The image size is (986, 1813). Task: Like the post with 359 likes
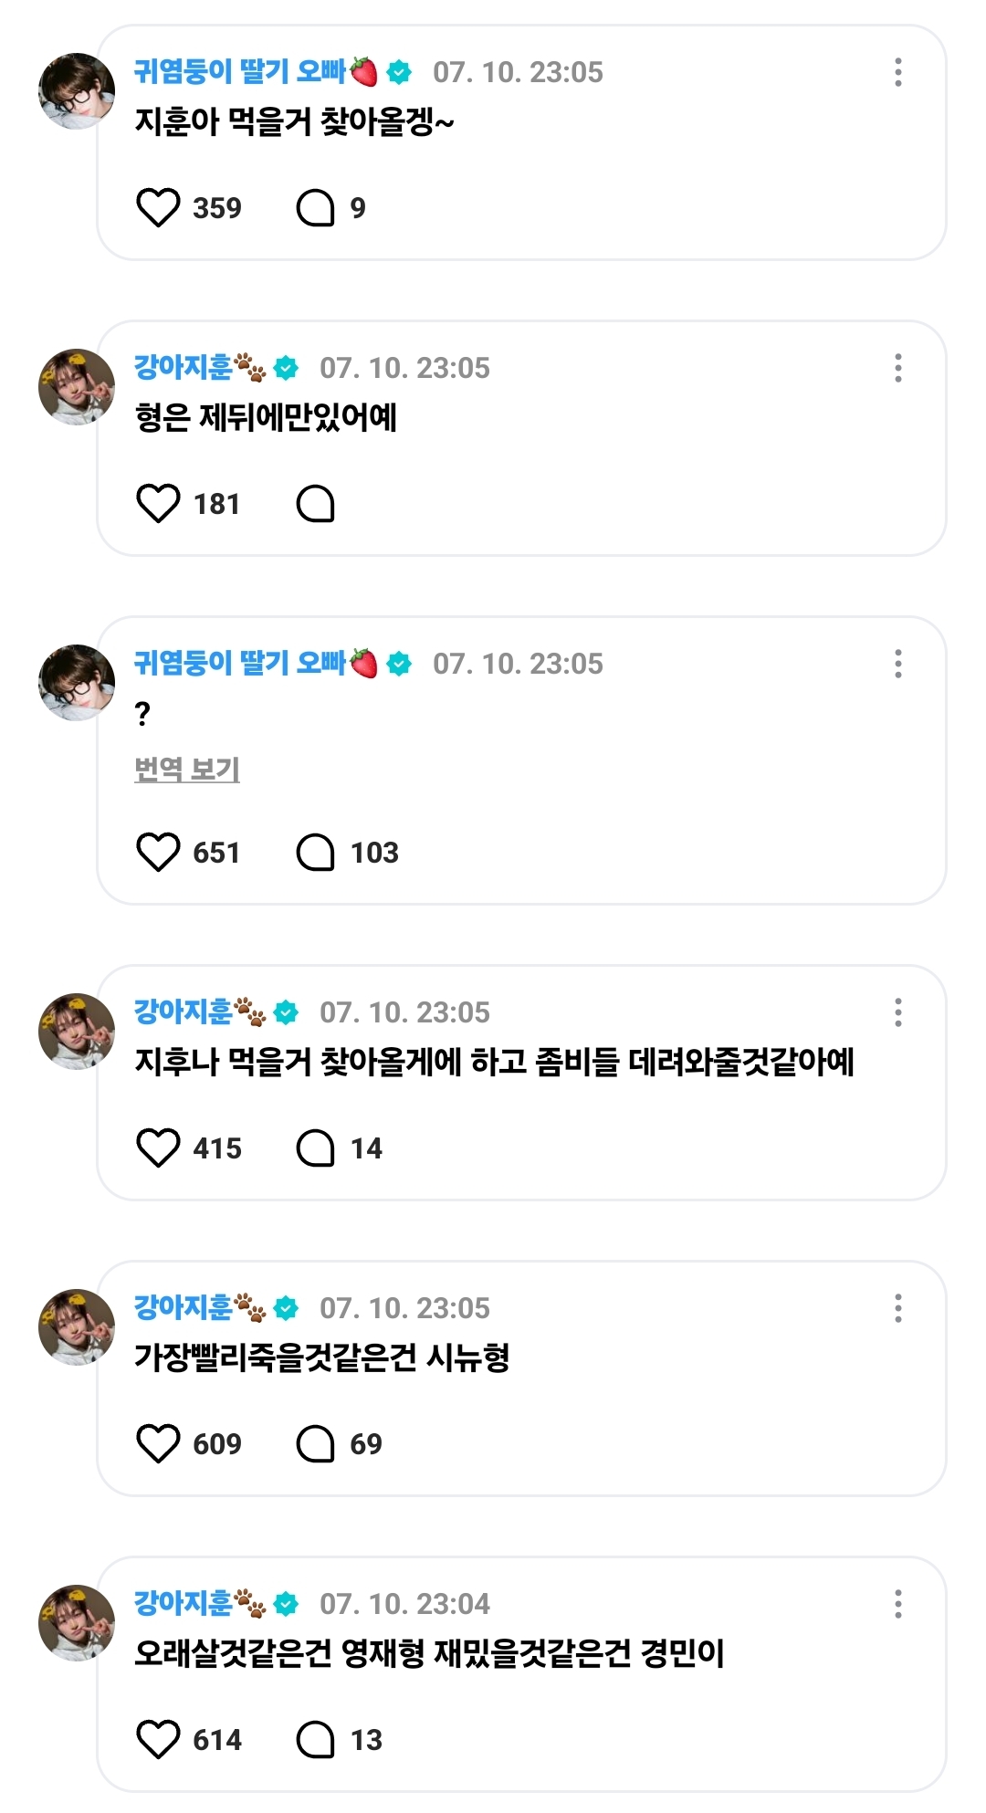(158, 208)
